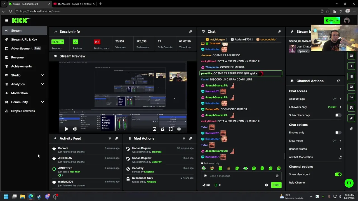Reload the page
The image size is (358, 201).
tap(10, 11)
